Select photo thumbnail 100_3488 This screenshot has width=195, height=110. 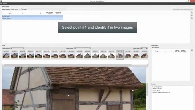[x=128, y=55]
